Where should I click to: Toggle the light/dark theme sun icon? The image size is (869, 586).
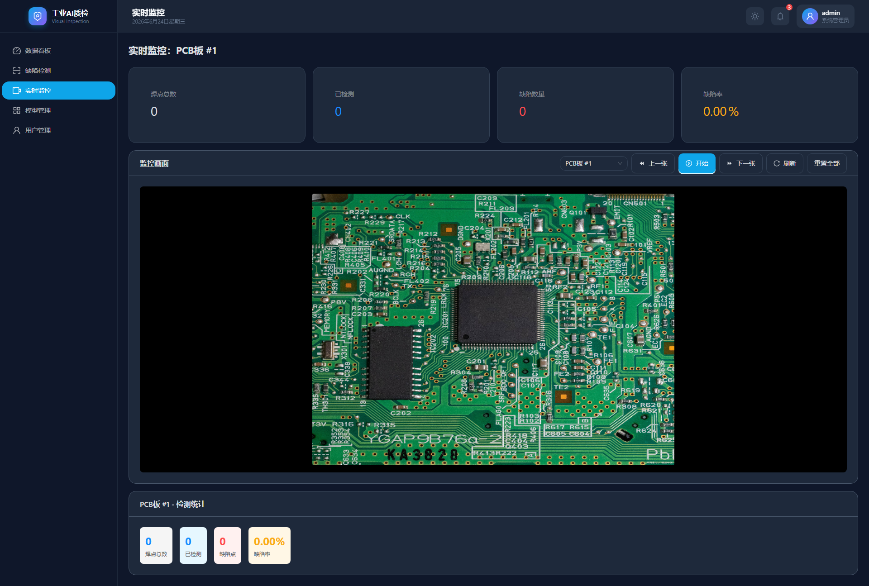pos(754,16)
